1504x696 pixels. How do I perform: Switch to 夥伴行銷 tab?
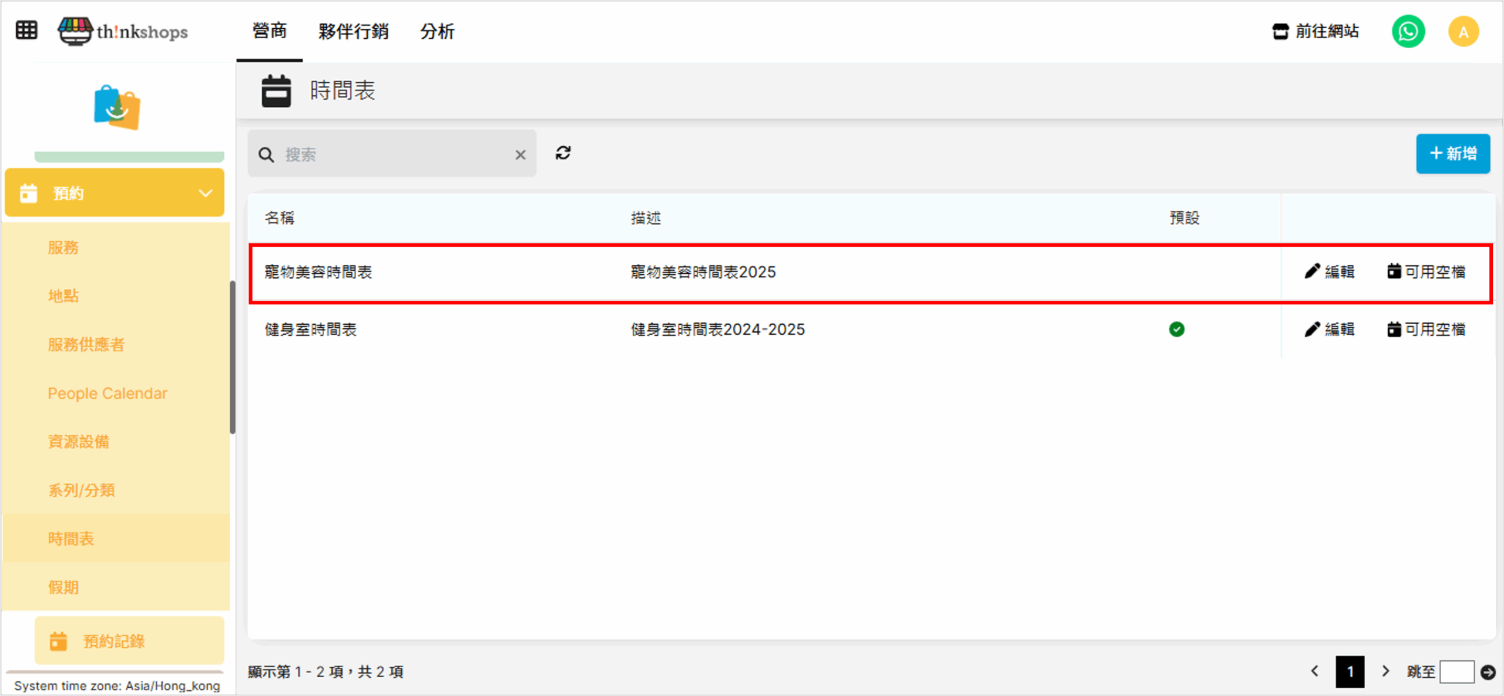click(x=353, y=31)
